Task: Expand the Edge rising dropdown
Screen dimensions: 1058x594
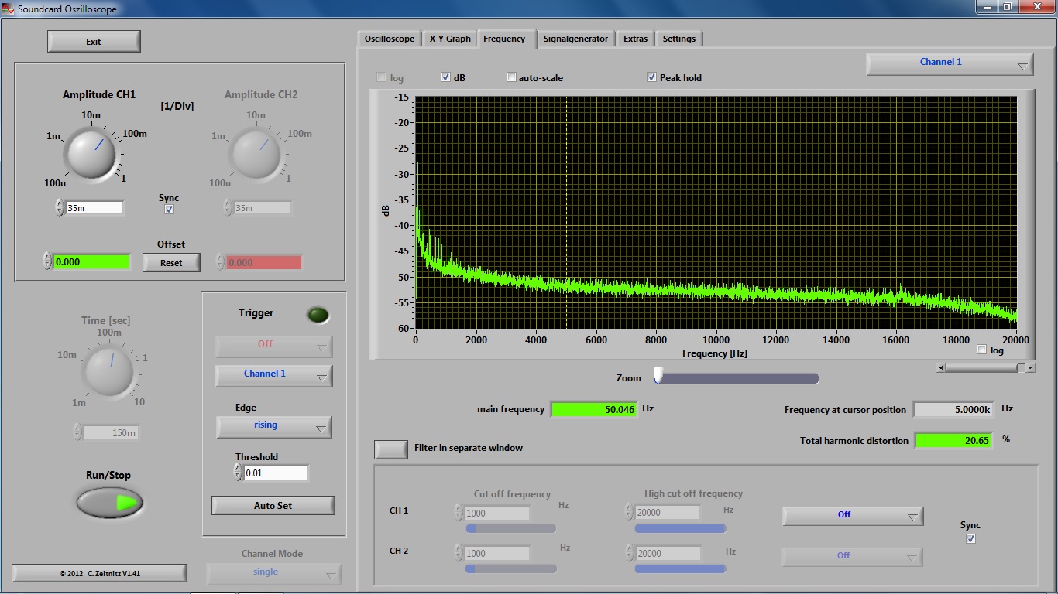Action: pos(273,426)
